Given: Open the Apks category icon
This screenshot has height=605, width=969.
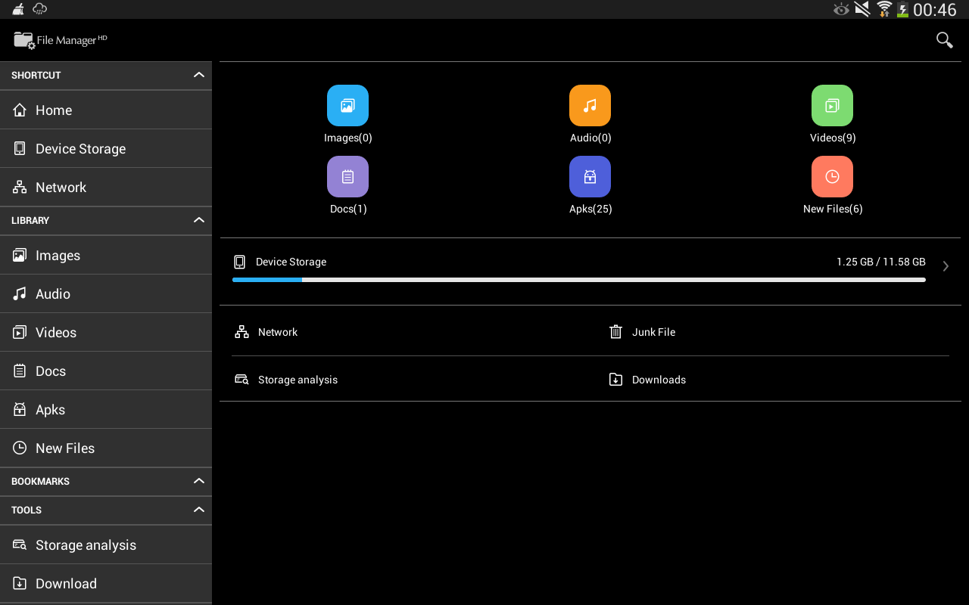Looking at the screenshot, I should pos(590,176).
